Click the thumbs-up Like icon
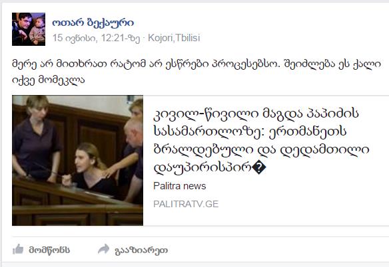The width and height of the screenshot is (389, 267). coord(18,249)
